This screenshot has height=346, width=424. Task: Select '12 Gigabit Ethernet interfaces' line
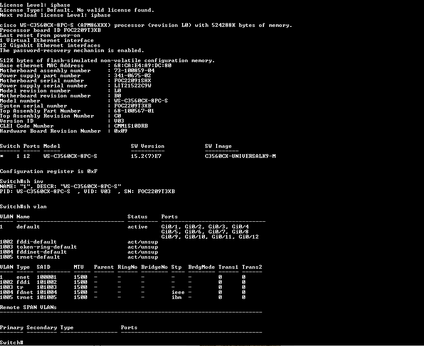(50, 45)
